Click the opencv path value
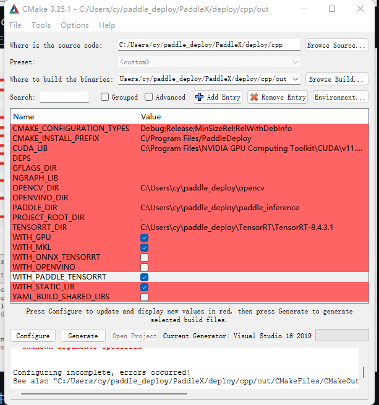The width and height of the screenshot is (379, 405). click(x=203, y=188)
